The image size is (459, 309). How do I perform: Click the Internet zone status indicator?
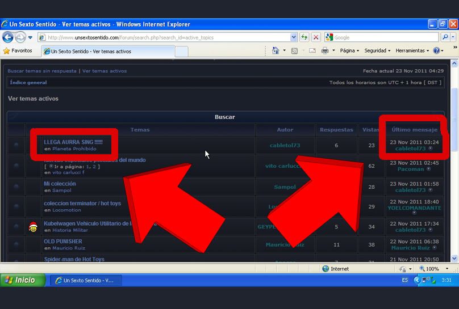point(336,269)
